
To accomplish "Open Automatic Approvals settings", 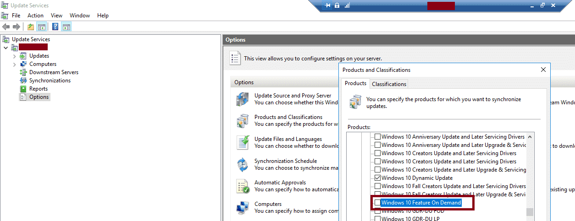I will [280, 183].
